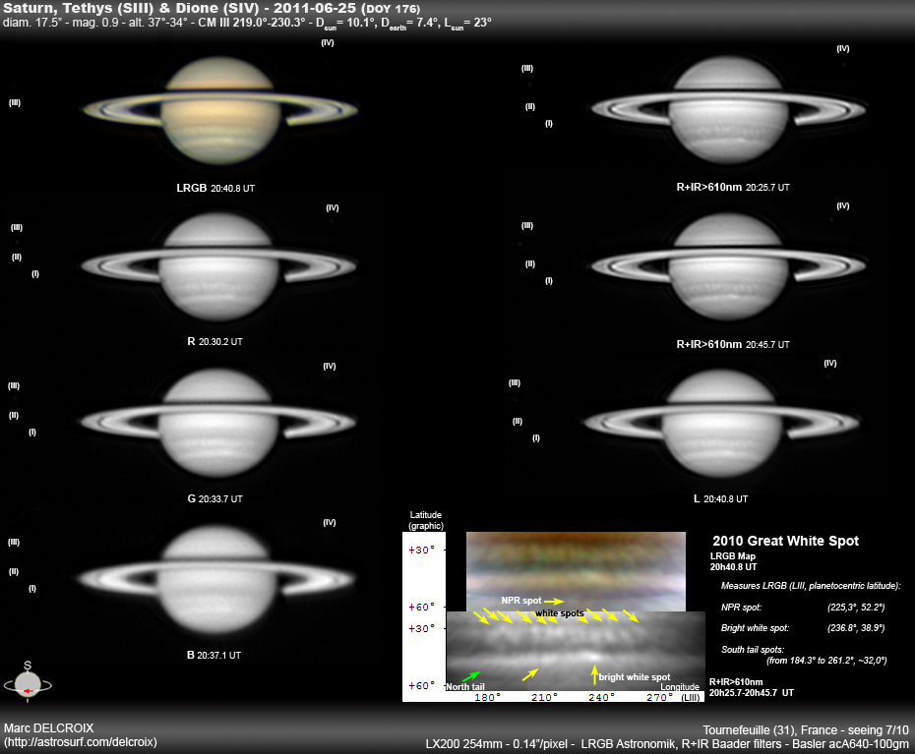This screenshot has height=754, width=915.
Task: Click the grayscale R+IR latitude-longitude map
Action: 576,651
